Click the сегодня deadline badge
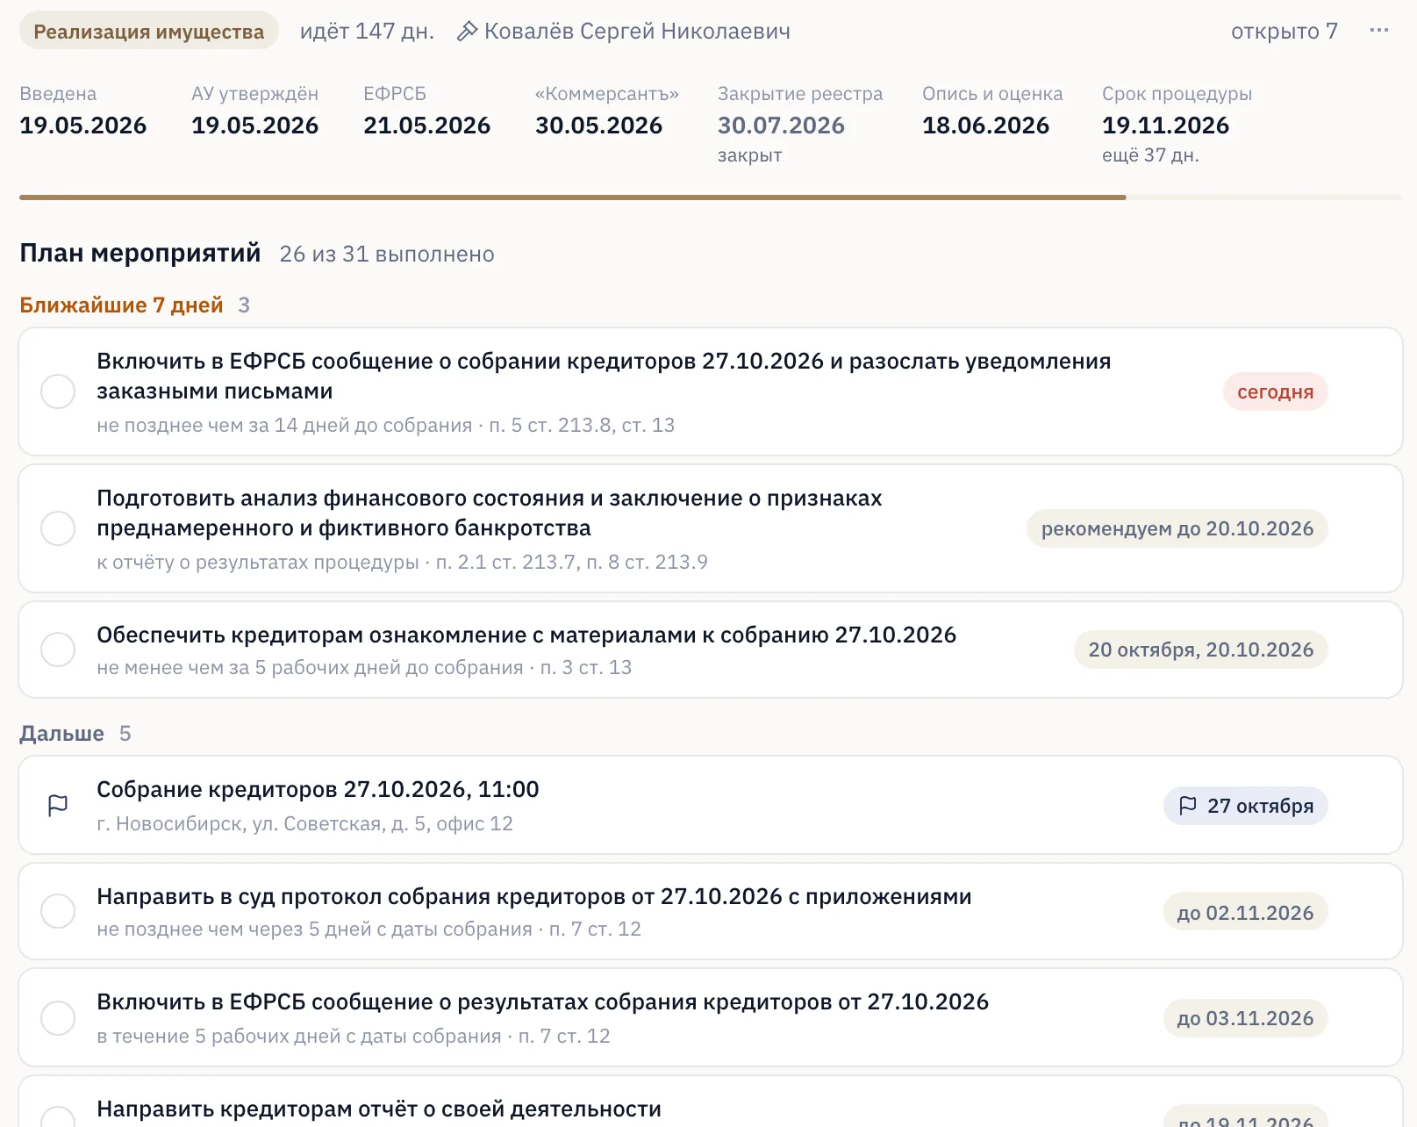 [x=1276, y=391]
